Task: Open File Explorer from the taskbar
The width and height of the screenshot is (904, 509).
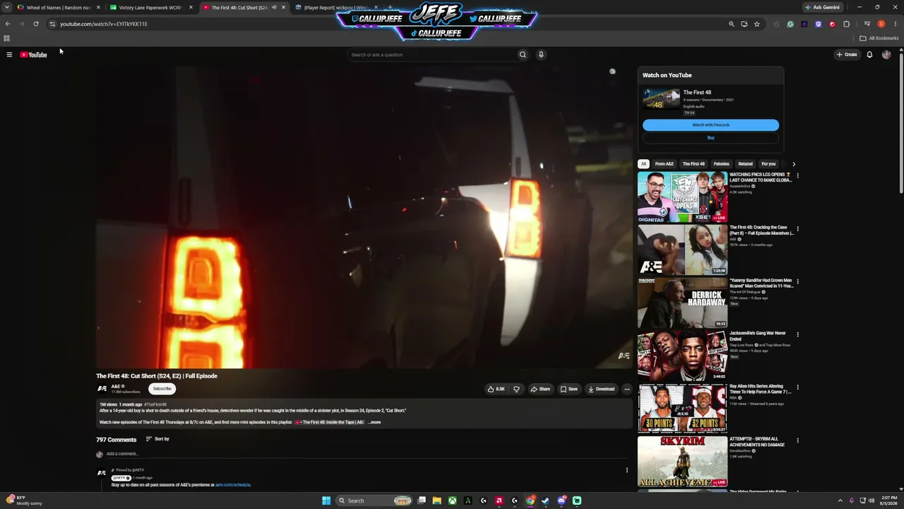Action: 436,501
